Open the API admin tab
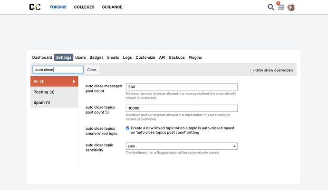Image resolution: width=328 pixels, height=190 pixels. pyautogui.click(x=162, y=57)
